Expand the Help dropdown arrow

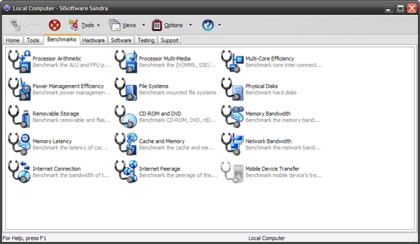(220, 25)
